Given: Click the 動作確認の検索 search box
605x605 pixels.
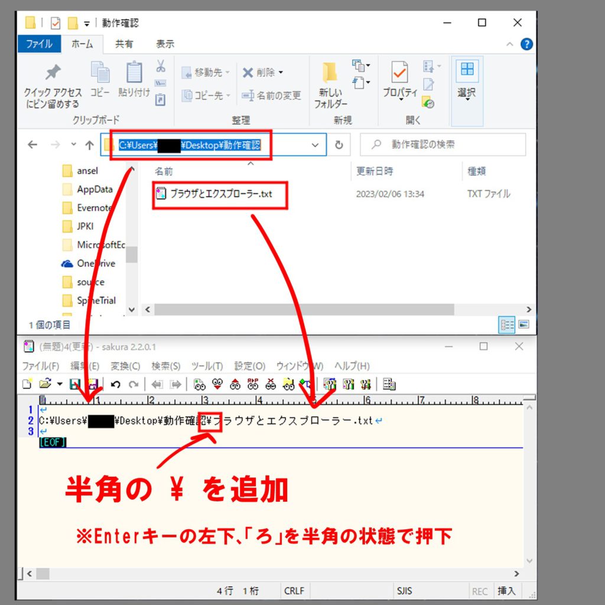Looking at the screenshot, I should tap(443, 145).
